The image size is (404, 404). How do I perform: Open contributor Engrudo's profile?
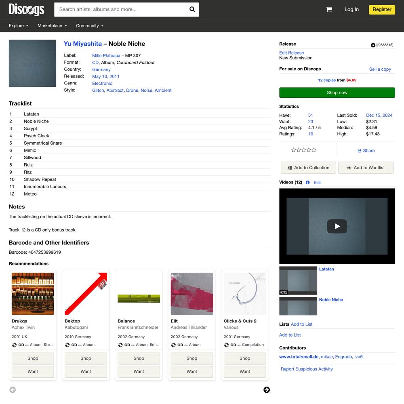343,357
